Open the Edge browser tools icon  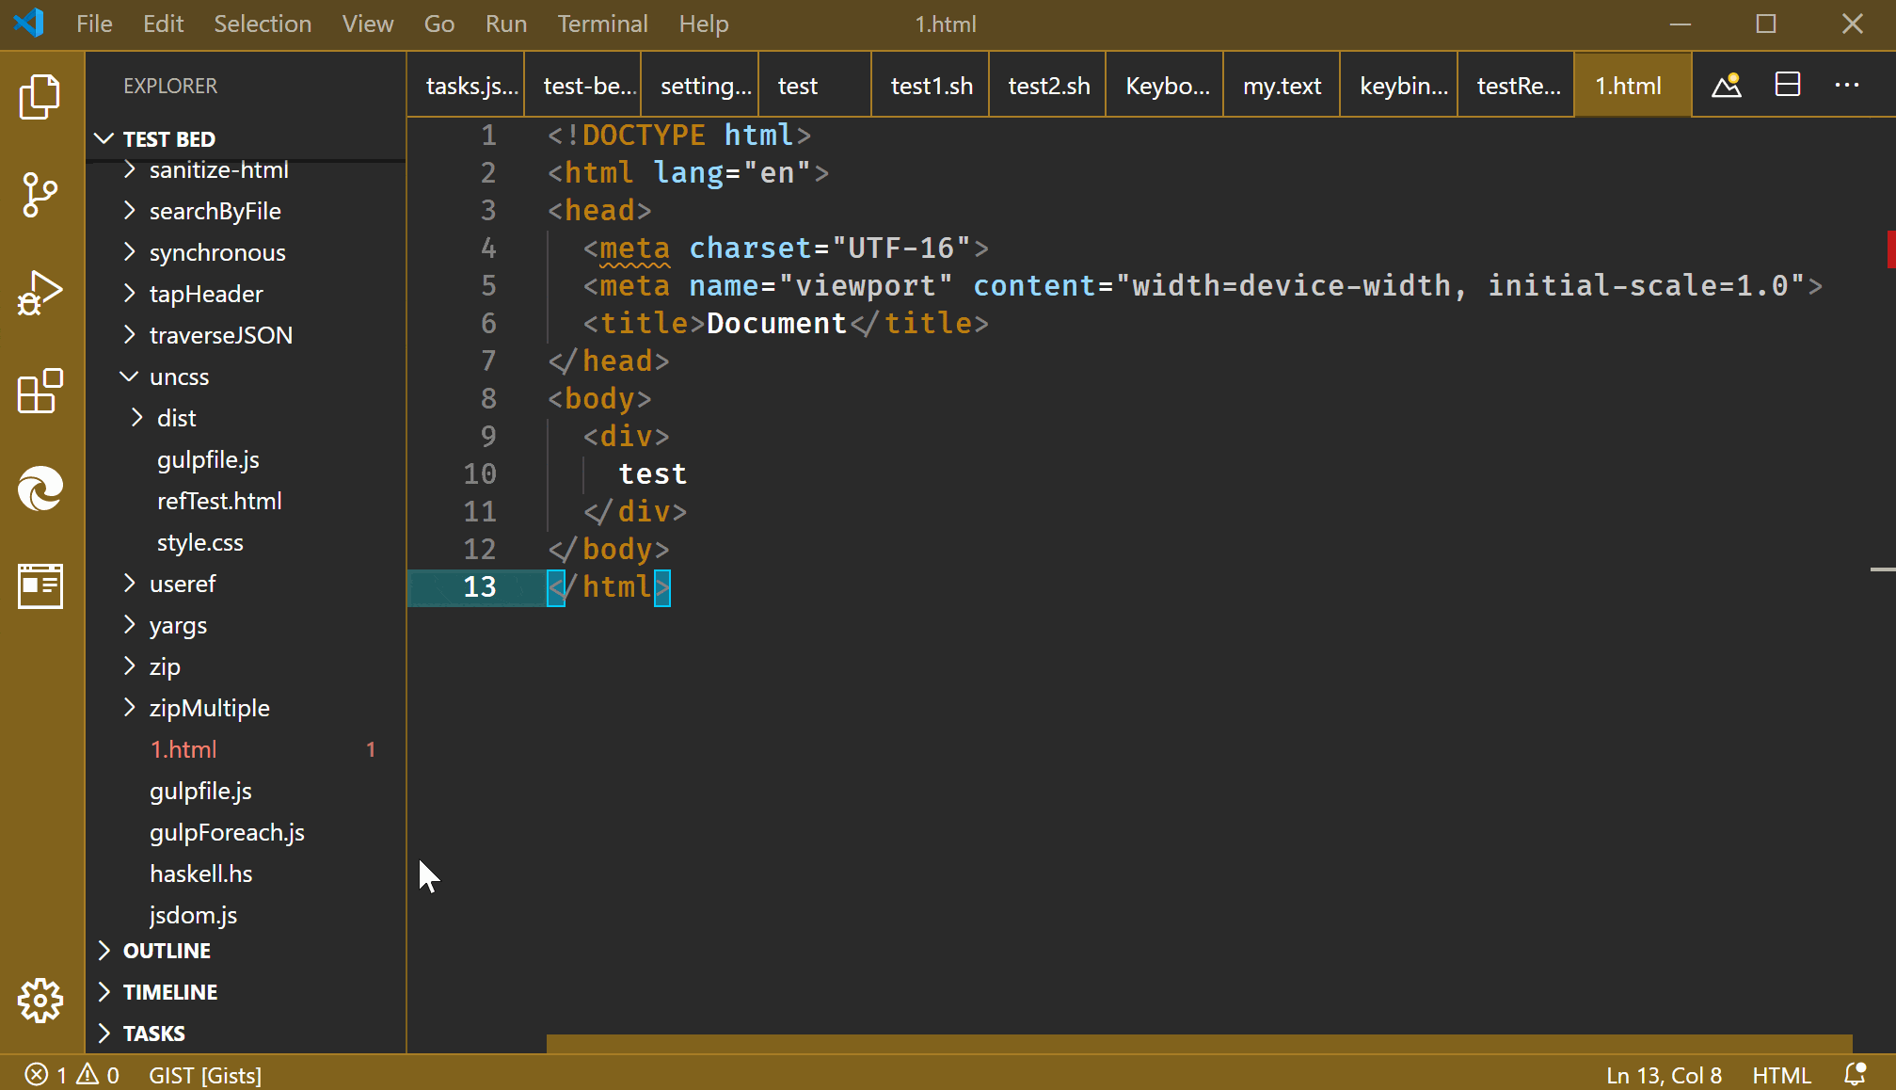pyautogui.click(x=40, y=489)
